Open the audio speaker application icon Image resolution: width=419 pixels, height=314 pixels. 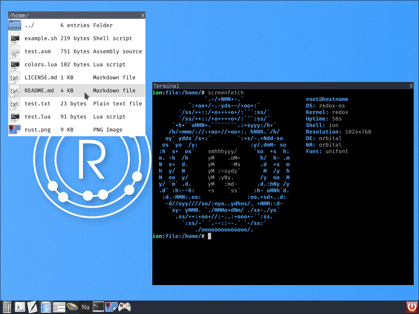(72, 307)
